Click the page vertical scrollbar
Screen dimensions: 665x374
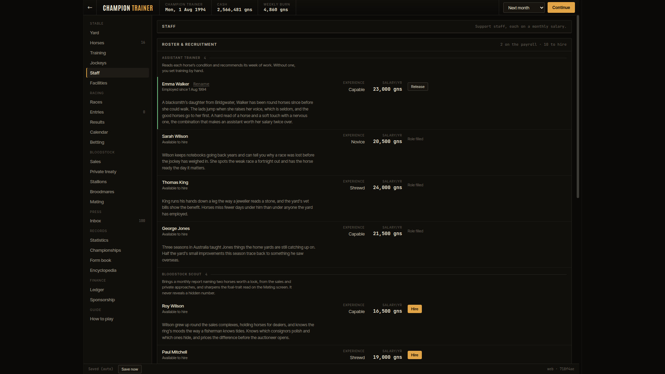[578, 107]
